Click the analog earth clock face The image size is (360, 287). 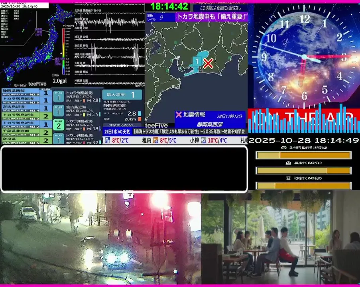pyautogui.click(x=304, y=56)
